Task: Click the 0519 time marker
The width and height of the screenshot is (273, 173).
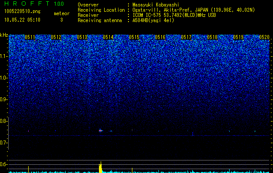Action: [238, 37]
